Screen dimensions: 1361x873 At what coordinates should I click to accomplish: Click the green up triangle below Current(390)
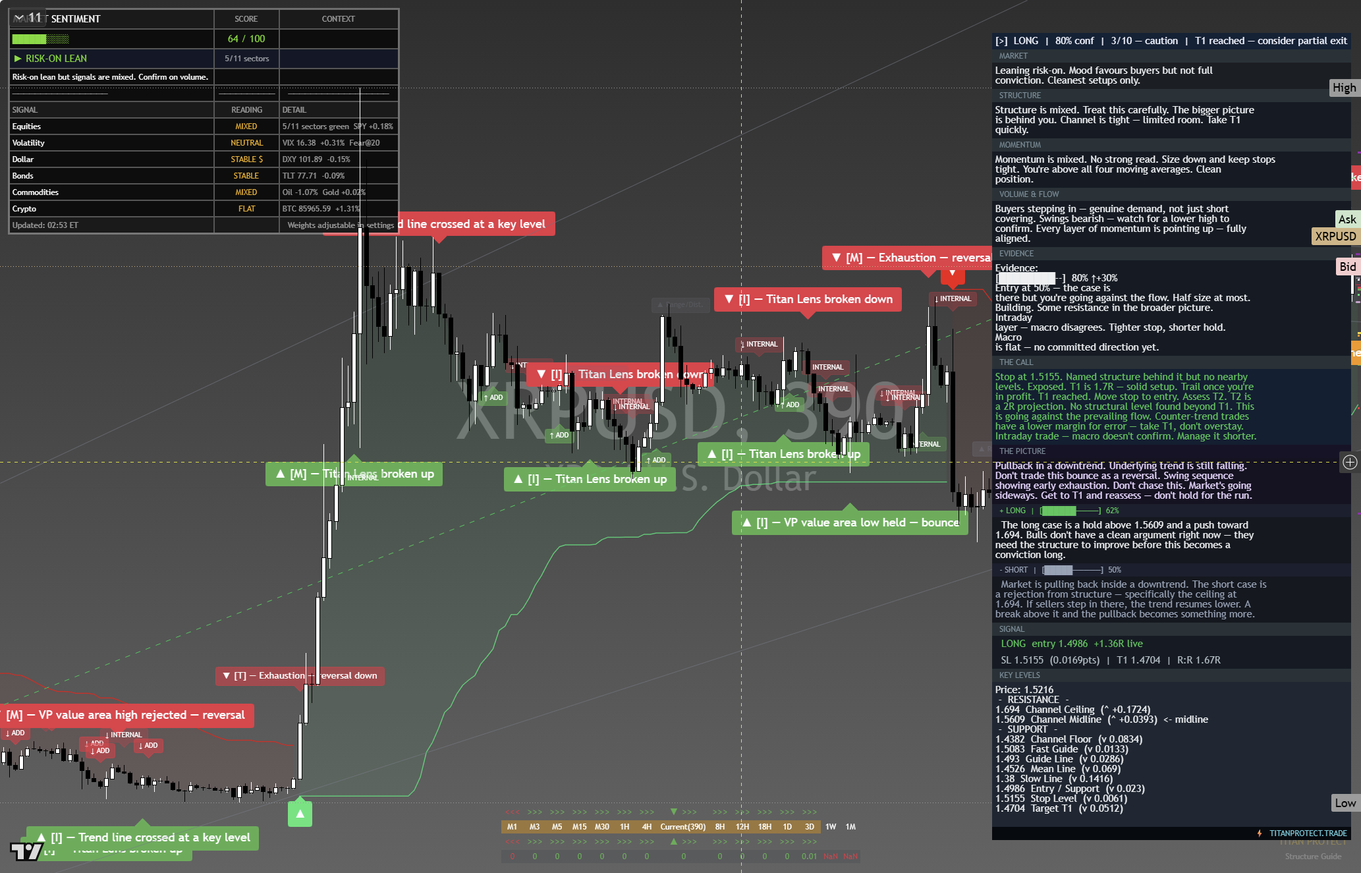click(673, 841)
